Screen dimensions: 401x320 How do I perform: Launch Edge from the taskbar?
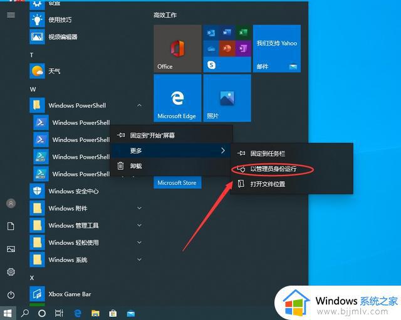tap(78, 313)
